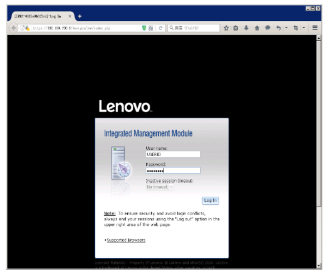This screenshot has height=272, width=327.
Task: Expand the Supported Browsers link
Action: click(x=126, y=240)
